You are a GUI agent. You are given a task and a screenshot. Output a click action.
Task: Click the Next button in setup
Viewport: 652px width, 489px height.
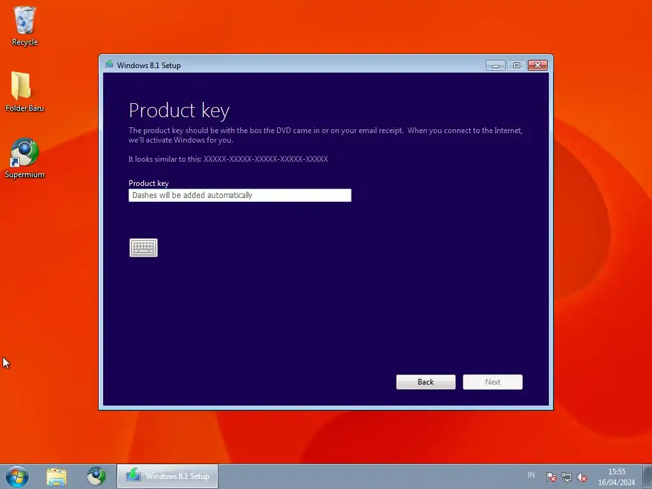pos(493,382)
